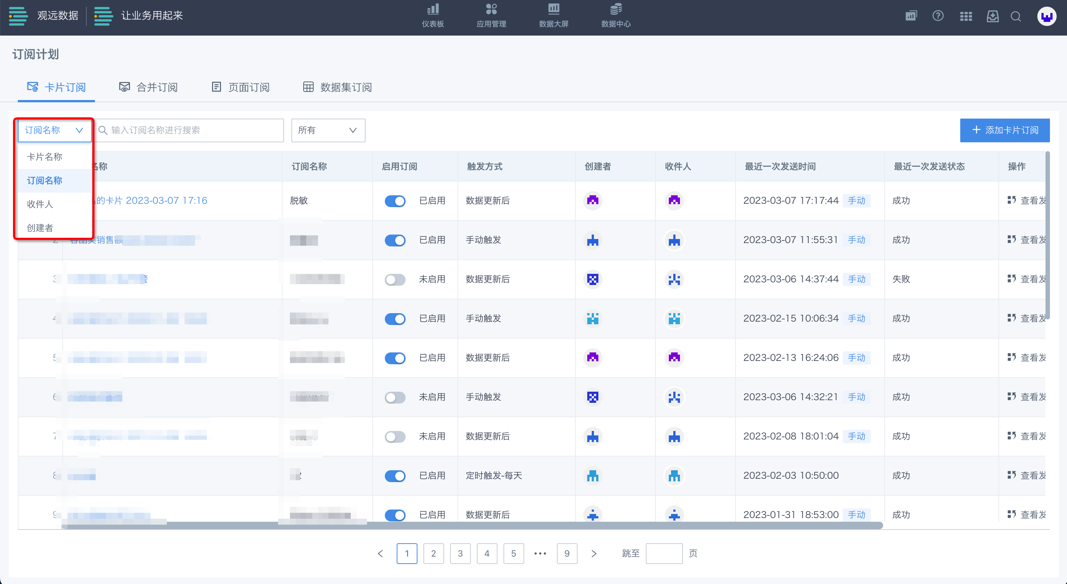Go to next page arrow

(x=594, y=553)
